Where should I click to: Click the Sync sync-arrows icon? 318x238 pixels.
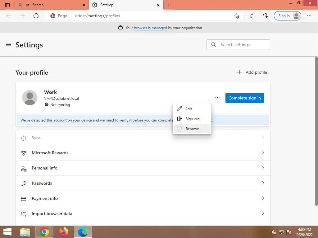(x=24, y=138)
